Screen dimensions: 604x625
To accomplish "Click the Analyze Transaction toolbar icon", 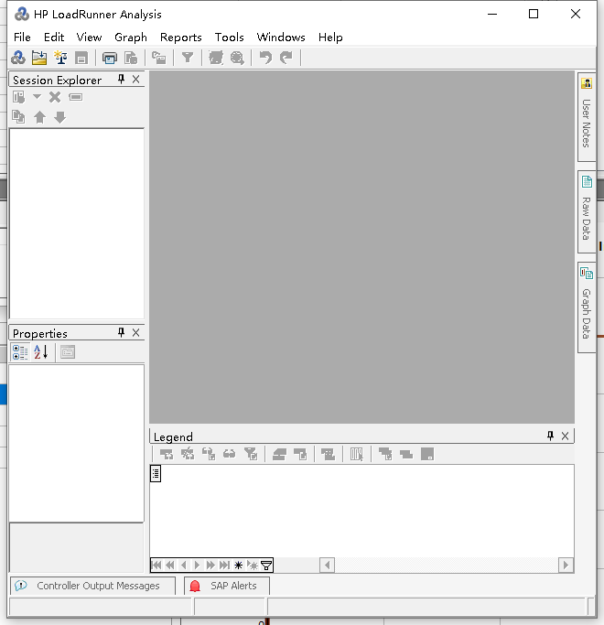I will click(216, 59).
